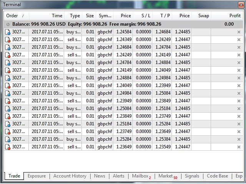
Task: Open the Account History tab
Action: 70,176
